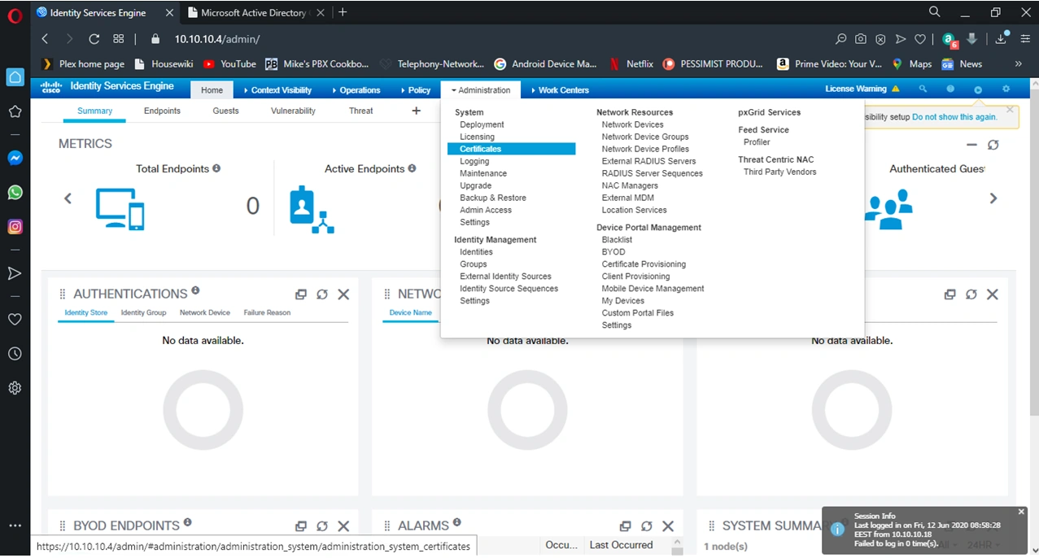This screenshot has height=558, width=1039.
Task: Open the Opera Speed Dial home icon
Action: pos(15,77)
